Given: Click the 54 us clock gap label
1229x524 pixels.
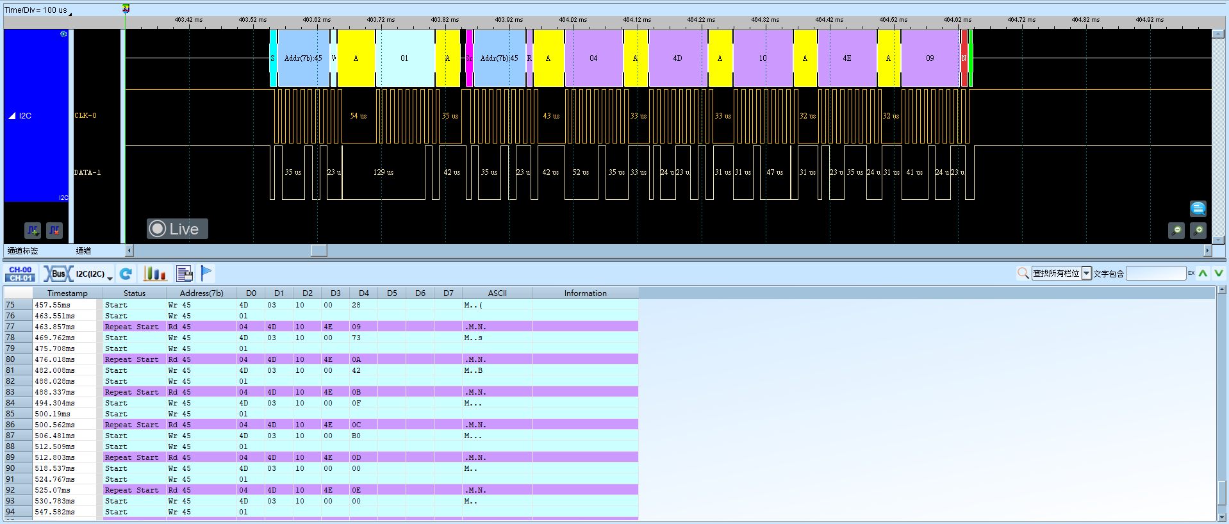Looking at the screenshot, I should coord(358,116).
